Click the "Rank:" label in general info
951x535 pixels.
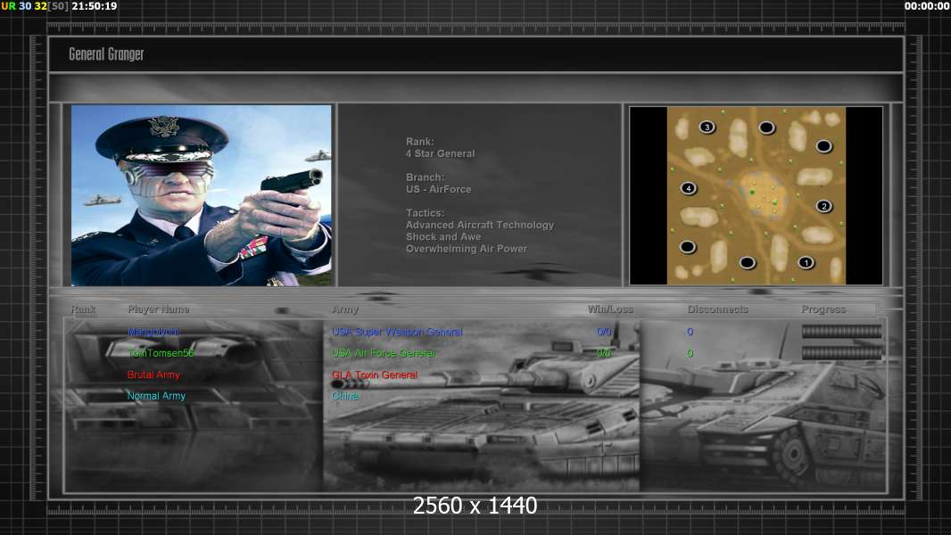(x=419, y=142)
